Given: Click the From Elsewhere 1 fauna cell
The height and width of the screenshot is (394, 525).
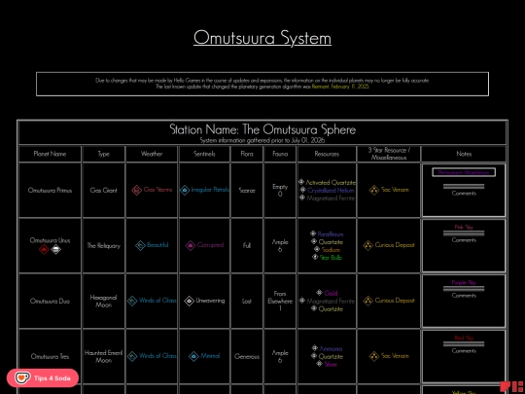Looking at the screenshot, I should tap(280, 301).
